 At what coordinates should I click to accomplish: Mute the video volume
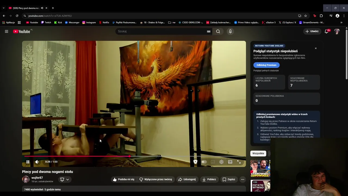tap(37, 162)
